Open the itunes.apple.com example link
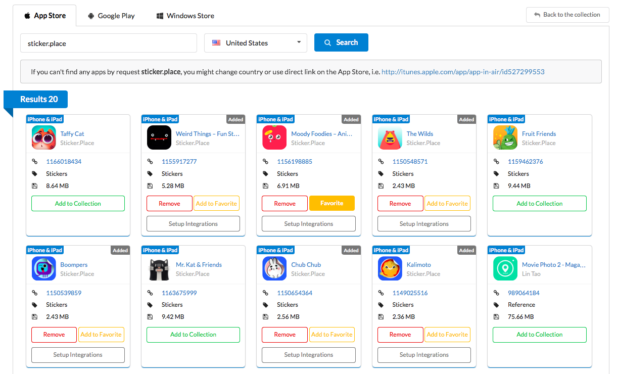Viewport: 617px width, 374px height. [463, 72]
